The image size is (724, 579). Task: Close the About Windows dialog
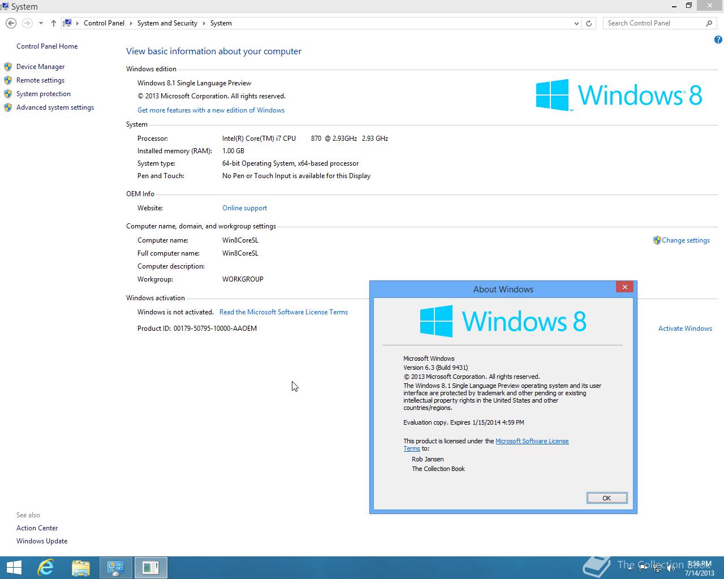click(624, 287)
